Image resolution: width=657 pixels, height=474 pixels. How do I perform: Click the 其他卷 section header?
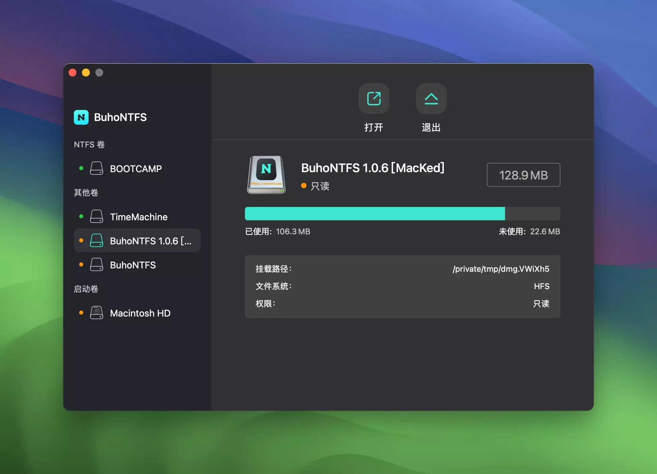pos(86,193)
